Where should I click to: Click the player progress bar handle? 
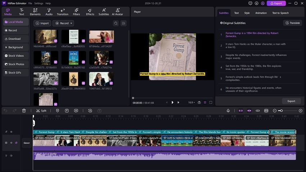click(x=133, y=98)
